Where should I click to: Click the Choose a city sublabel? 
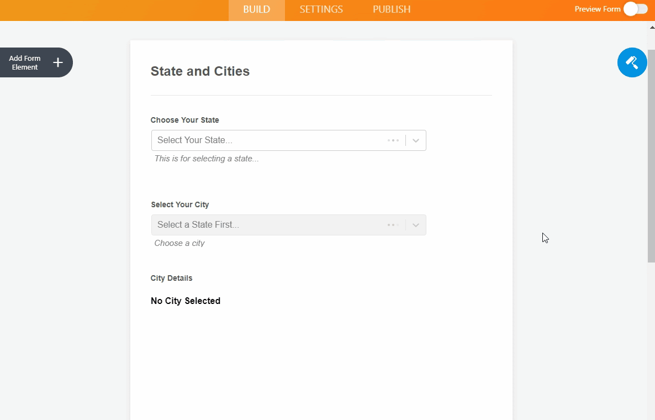179,243
